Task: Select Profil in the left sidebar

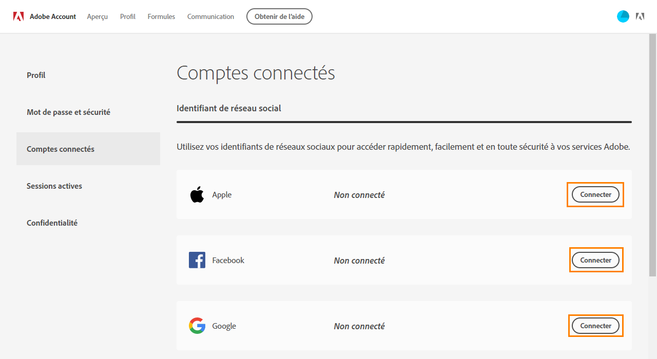Action: click(36, 75)
